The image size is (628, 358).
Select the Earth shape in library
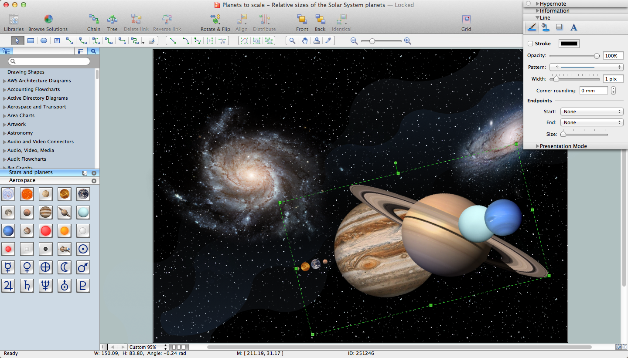click(83, 194)
